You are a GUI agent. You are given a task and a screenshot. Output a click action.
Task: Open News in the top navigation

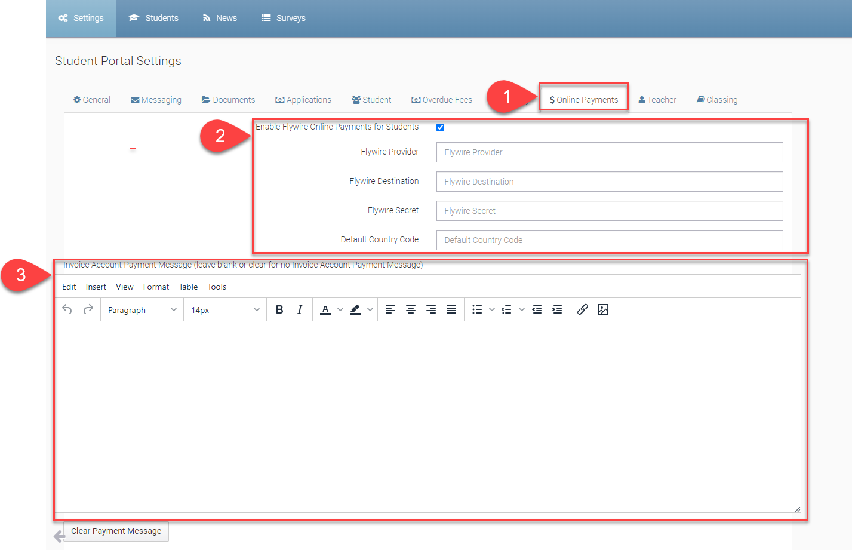pyautogui.click(x=220, y=18)
